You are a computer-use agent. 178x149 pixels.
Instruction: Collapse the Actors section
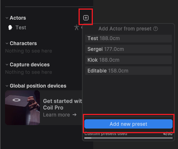point(7,18)
